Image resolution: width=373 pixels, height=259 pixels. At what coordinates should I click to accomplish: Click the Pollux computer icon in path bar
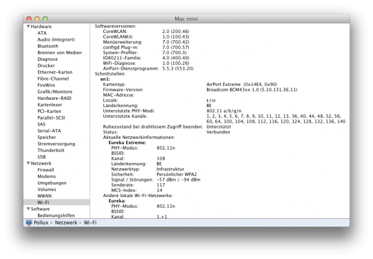point(29,223)
